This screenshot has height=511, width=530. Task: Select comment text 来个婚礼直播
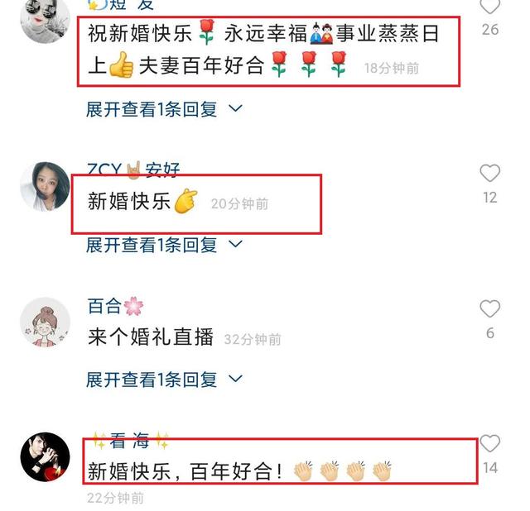coord(151,337)
